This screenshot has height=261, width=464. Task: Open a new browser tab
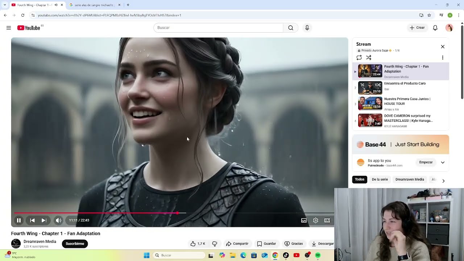[x=128, y=5]
